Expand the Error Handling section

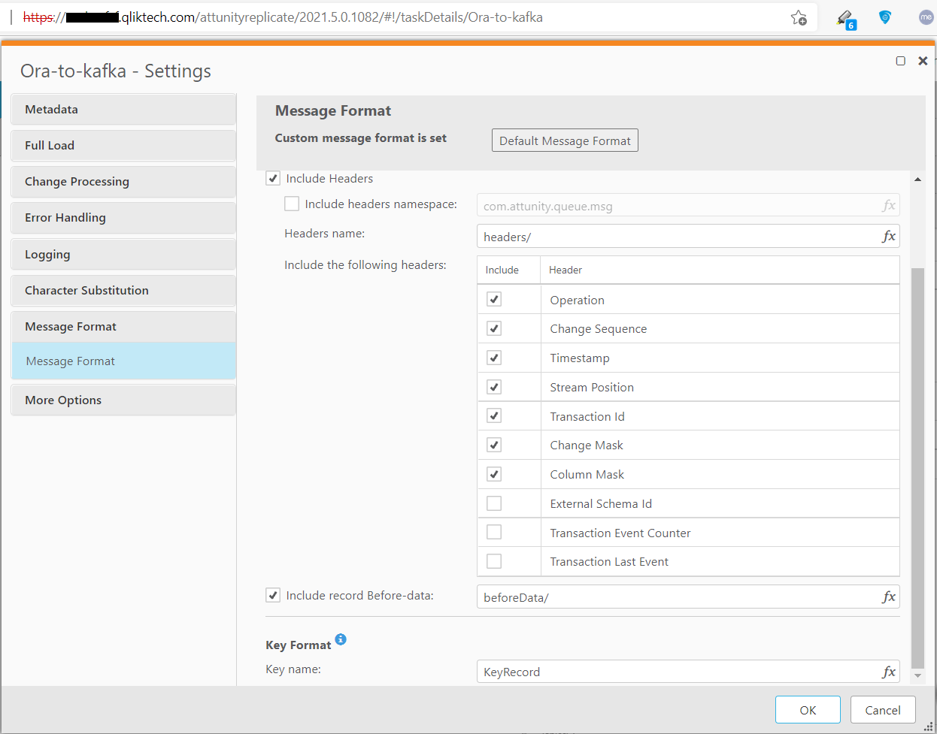123,218
